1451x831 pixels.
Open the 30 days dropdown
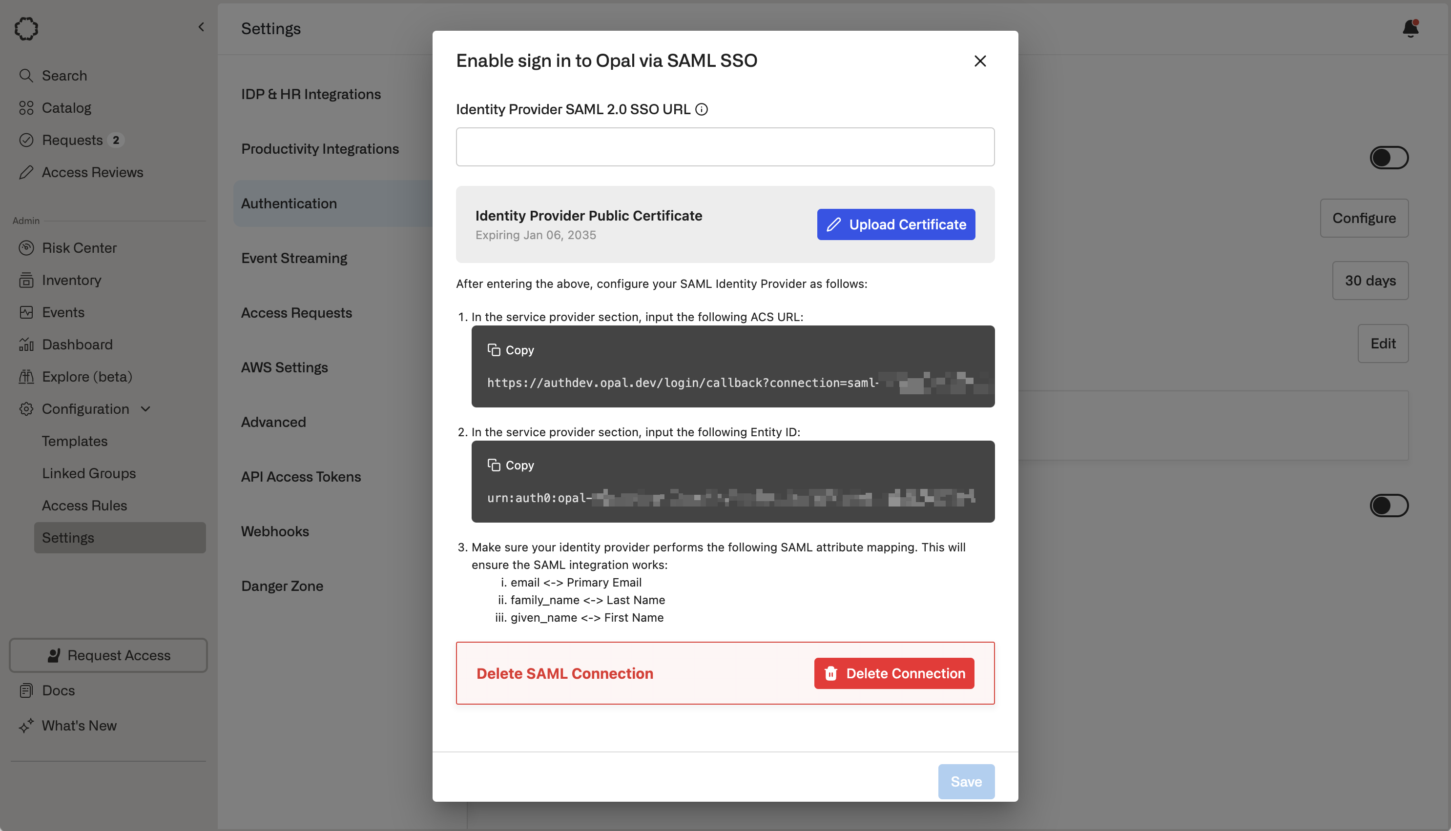tap(1369, 281)
